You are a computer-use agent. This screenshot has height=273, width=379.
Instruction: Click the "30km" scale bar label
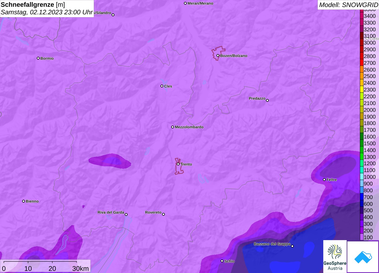pos(80,268)
